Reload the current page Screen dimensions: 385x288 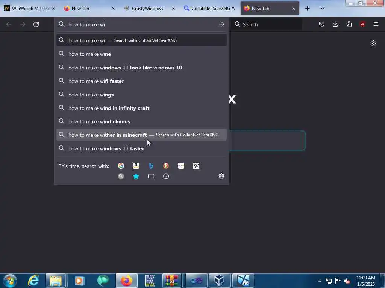pos(36,24)
